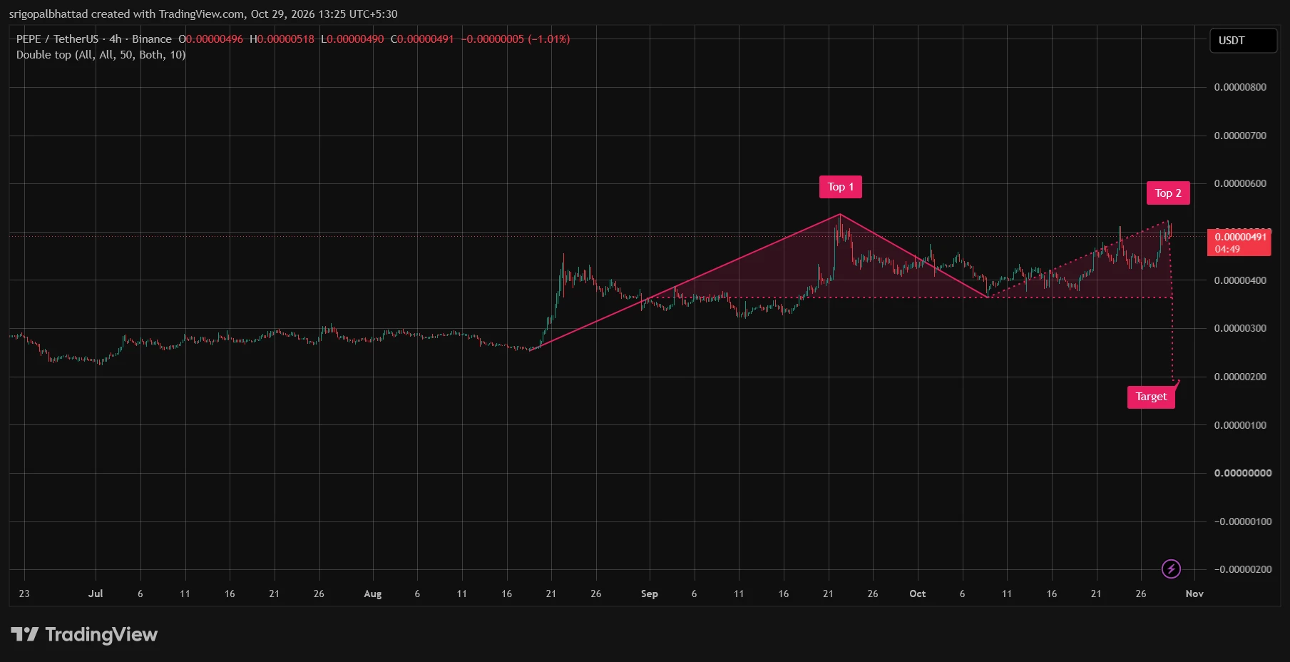Click the Target pattern label
1290x662 pixels.
coord(1151,397)
